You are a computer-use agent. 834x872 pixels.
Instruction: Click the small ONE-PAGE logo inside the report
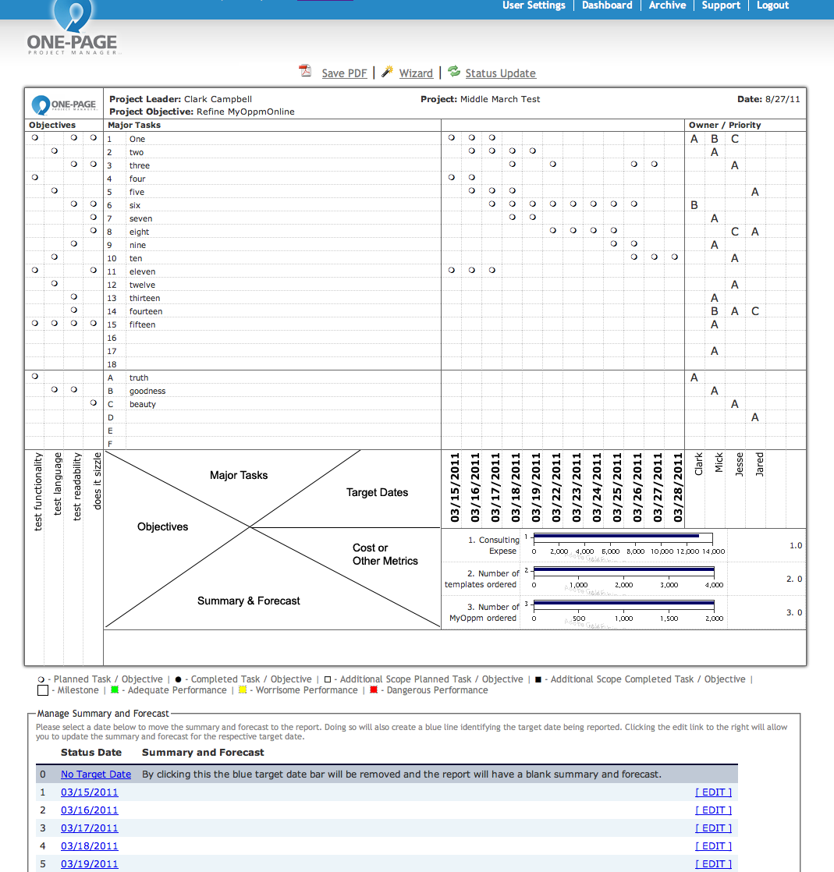click(64, 105)
